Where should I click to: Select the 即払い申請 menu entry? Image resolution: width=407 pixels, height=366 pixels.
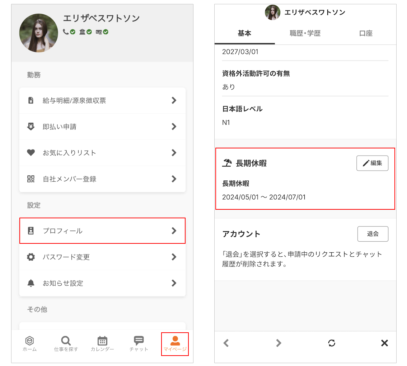tap(102, 127)
